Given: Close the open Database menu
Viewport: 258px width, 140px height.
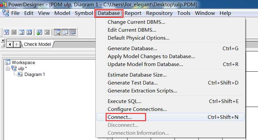Looking at the screenshot, I should 109,13.
